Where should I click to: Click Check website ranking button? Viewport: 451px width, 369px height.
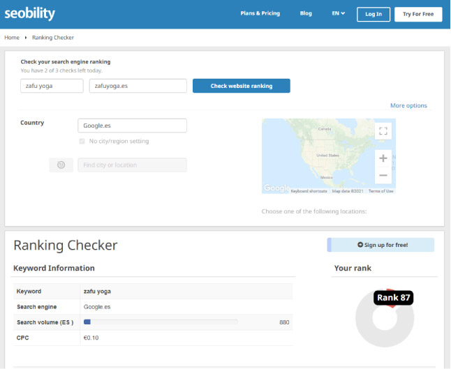242,86
